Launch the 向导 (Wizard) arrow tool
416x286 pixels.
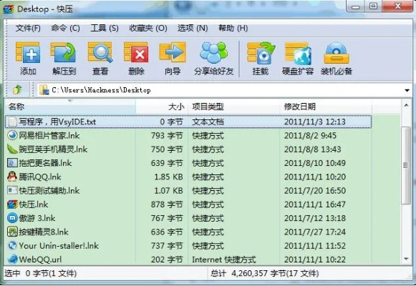[x=173, y=53]
